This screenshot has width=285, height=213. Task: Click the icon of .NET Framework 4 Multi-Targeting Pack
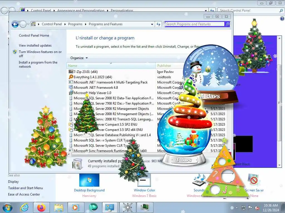71,82
